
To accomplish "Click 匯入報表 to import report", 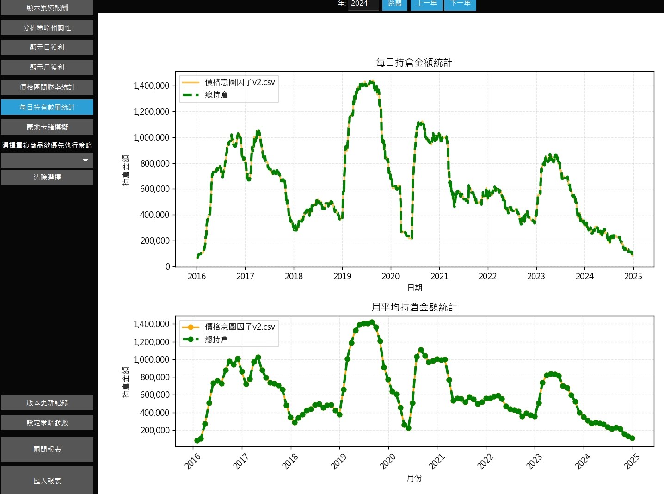I will click(x=47, y=481).
